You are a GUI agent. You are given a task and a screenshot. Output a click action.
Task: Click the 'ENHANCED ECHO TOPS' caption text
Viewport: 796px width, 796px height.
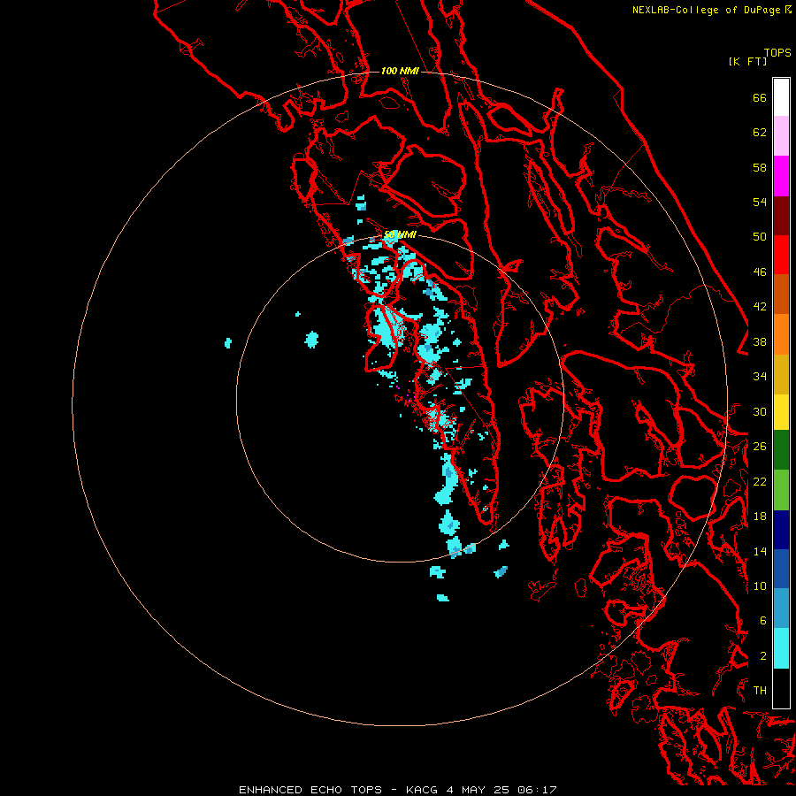point(310,790)
